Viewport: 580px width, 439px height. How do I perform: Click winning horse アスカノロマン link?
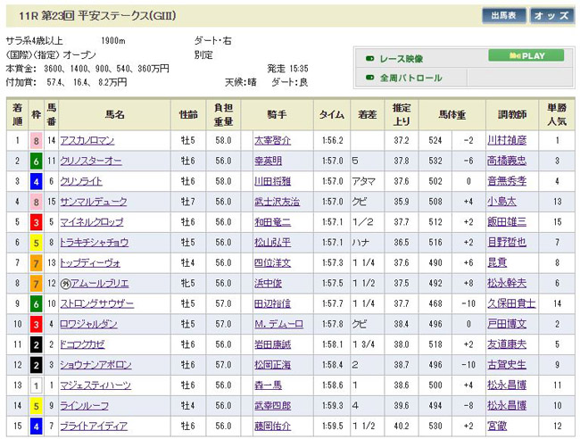(x=87, y=140)
